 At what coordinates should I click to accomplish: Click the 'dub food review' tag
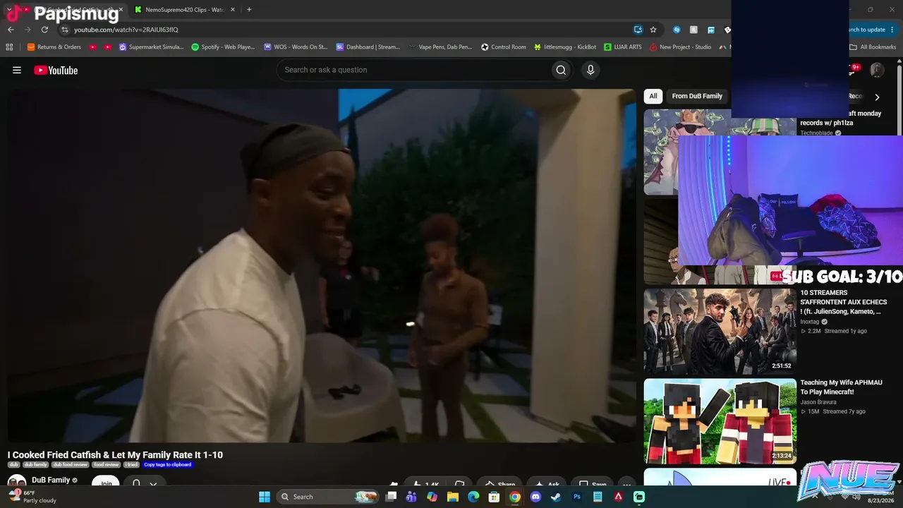(x=70, y=465)
